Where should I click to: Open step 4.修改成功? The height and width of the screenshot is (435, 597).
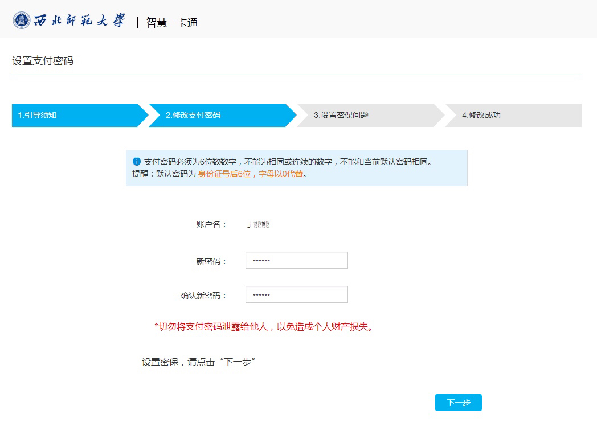click(481, 115)
